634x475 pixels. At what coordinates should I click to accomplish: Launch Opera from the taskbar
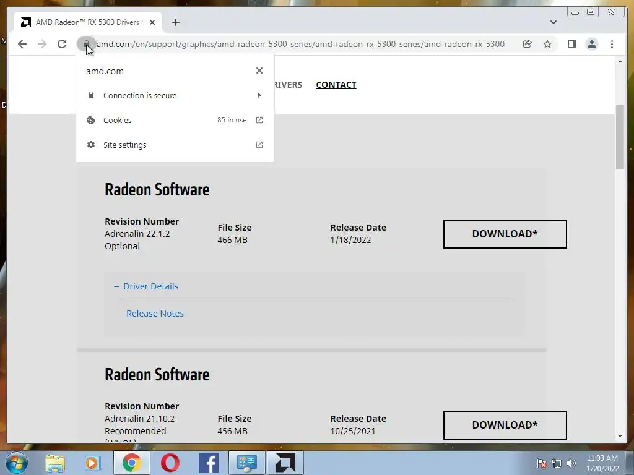point(170,463)
